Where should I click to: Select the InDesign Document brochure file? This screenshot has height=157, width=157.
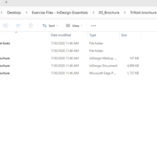[70, 66]
